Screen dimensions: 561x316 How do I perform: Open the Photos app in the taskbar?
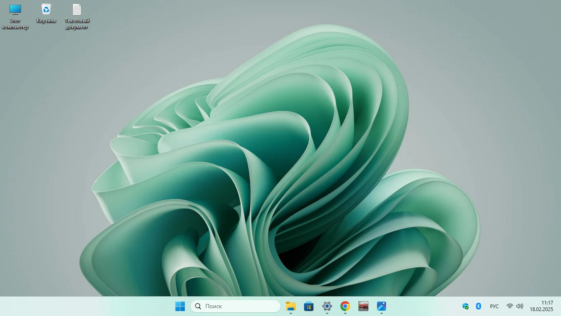coord(382,306)
